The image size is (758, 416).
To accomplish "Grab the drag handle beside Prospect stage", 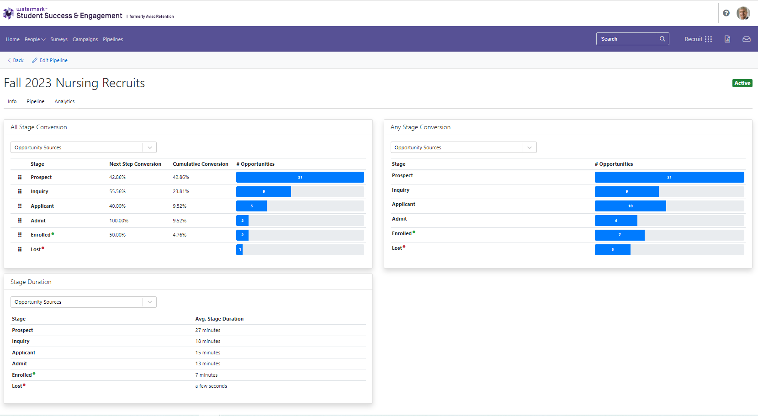I will [20, 177].
